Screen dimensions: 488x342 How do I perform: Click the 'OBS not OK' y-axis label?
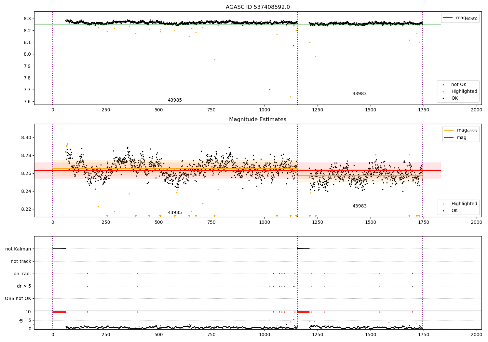click(x=18, y=298)
